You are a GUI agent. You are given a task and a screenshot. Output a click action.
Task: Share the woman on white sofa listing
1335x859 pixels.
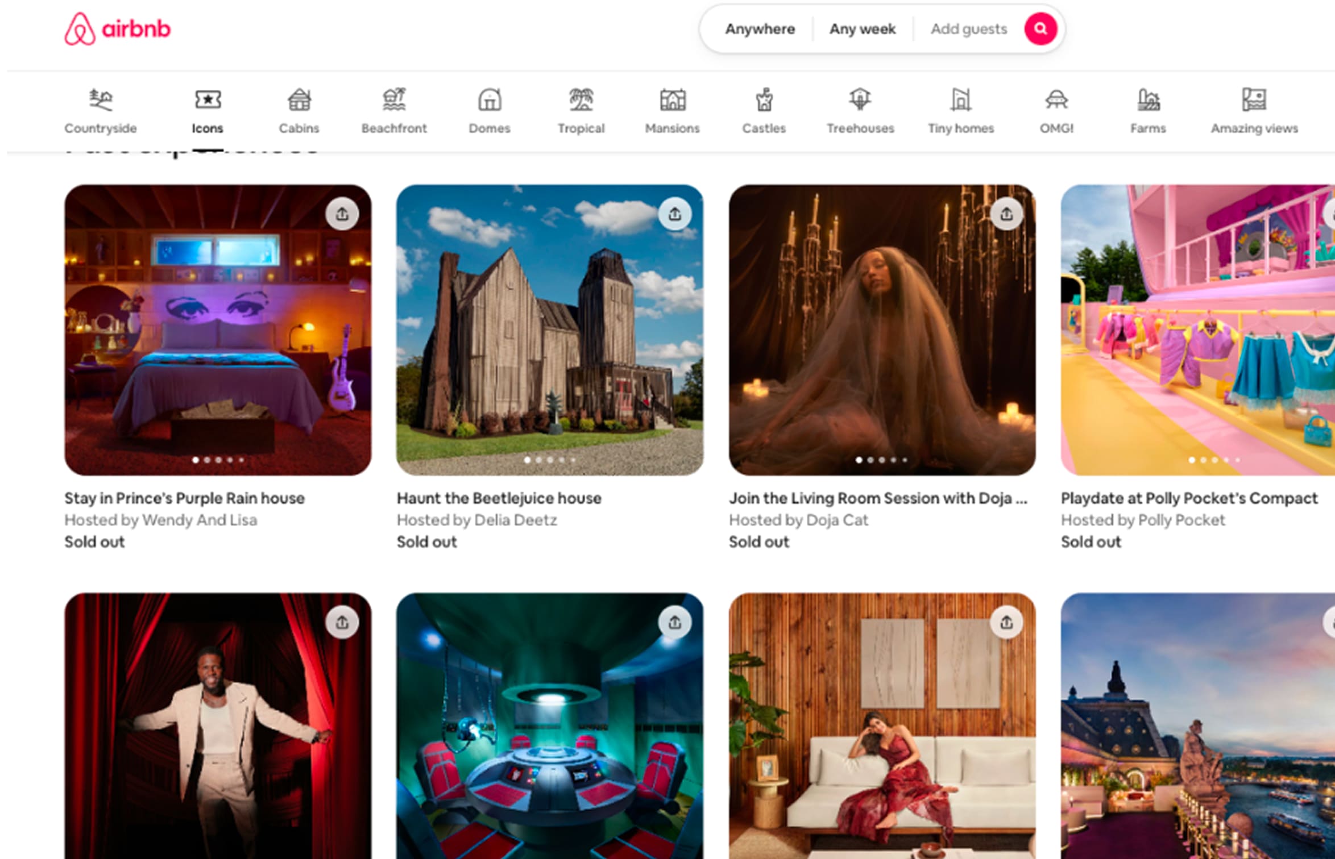point(1006,623)
